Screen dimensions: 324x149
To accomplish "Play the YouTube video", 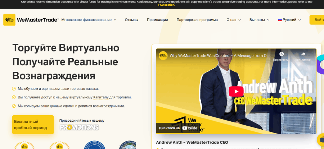I will (x=236, y=91).
